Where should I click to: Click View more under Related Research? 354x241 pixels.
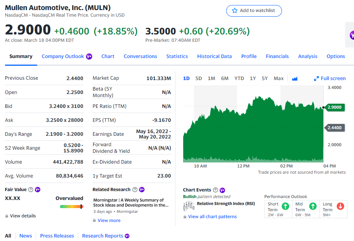tap(109, 220)
